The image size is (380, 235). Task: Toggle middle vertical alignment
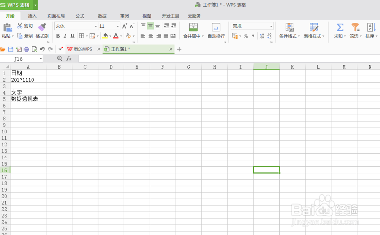(x=150, y=26)
